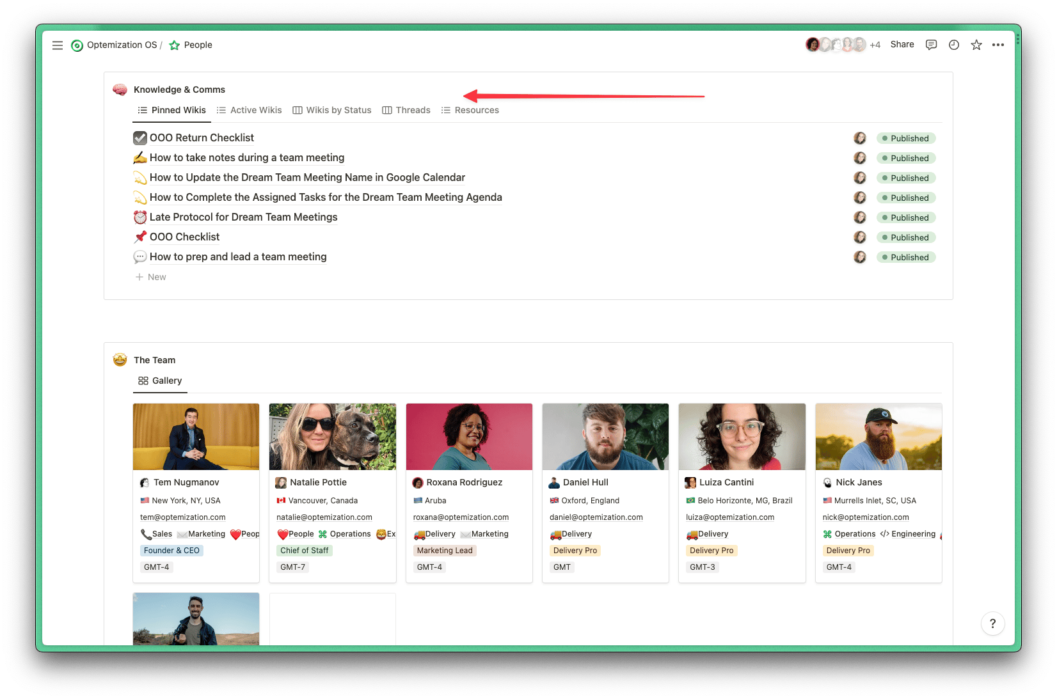Open How to Complete the Assigned Tasks page

[x=326, y=198]
